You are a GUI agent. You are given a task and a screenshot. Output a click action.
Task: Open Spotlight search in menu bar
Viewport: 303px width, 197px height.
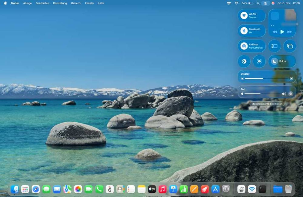258,3
